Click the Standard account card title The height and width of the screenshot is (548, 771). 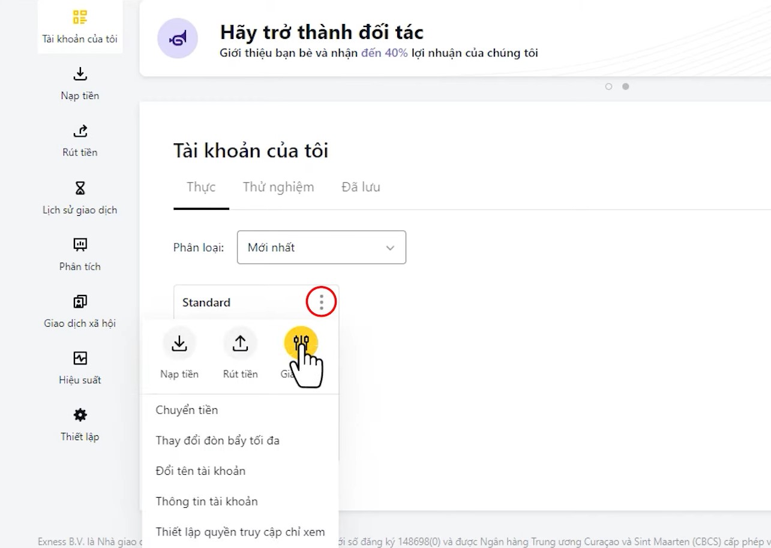tap(206, 302)
